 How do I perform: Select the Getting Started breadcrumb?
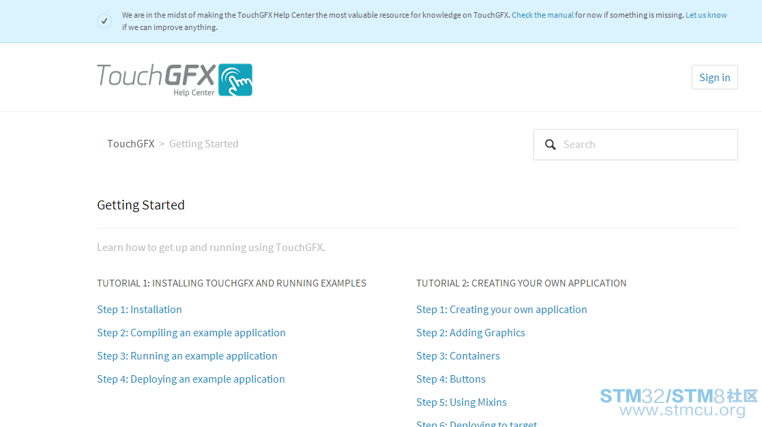coord(203,144)
